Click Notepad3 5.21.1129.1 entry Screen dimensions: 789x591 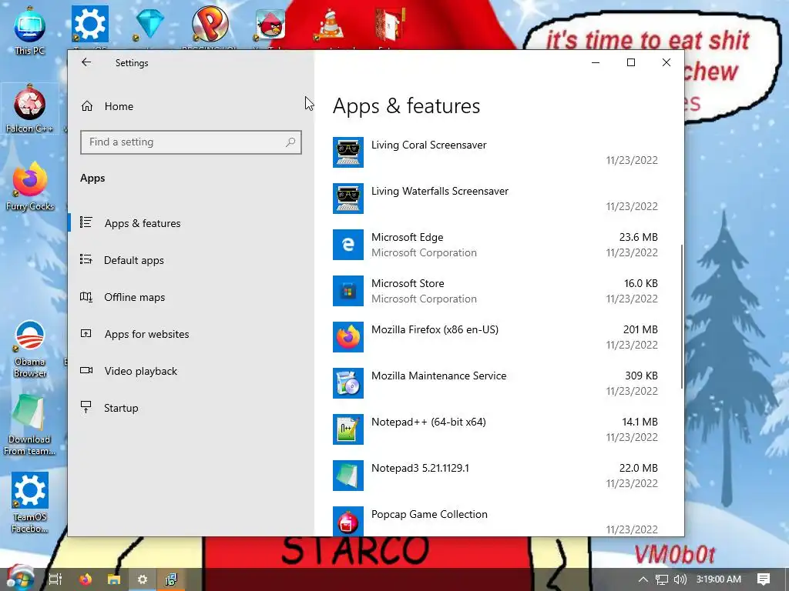(x=420, y=469)
